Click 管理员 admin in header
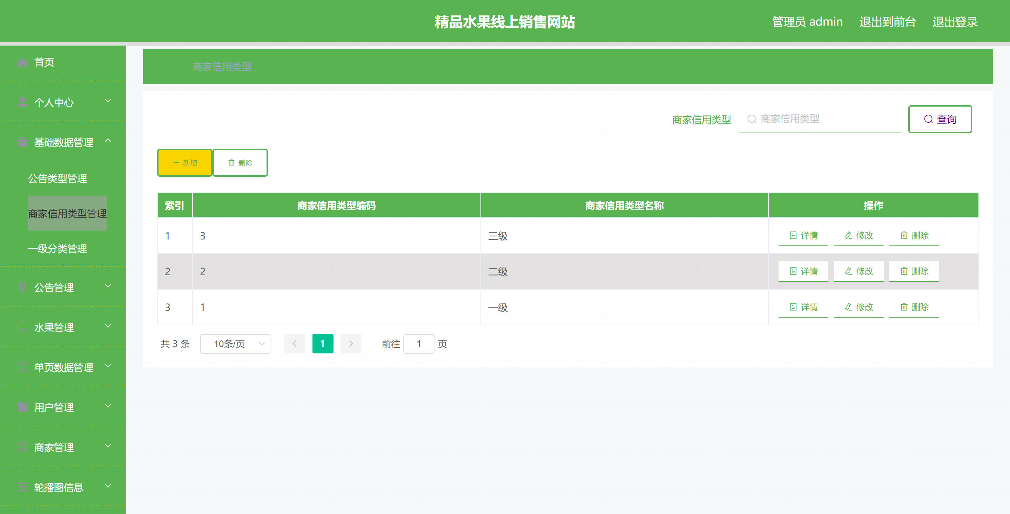 [807, 22]
